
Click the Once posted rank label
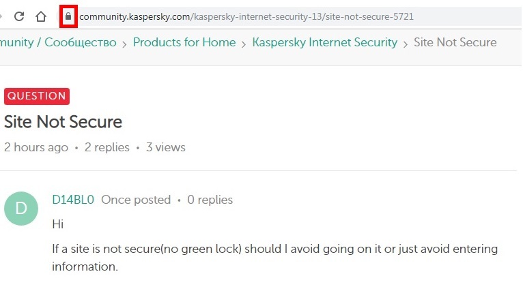[x=136, y=200]
